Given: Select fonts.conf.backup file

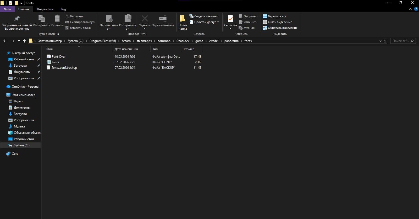Looking at the screenshot, I should pos(64,68).
